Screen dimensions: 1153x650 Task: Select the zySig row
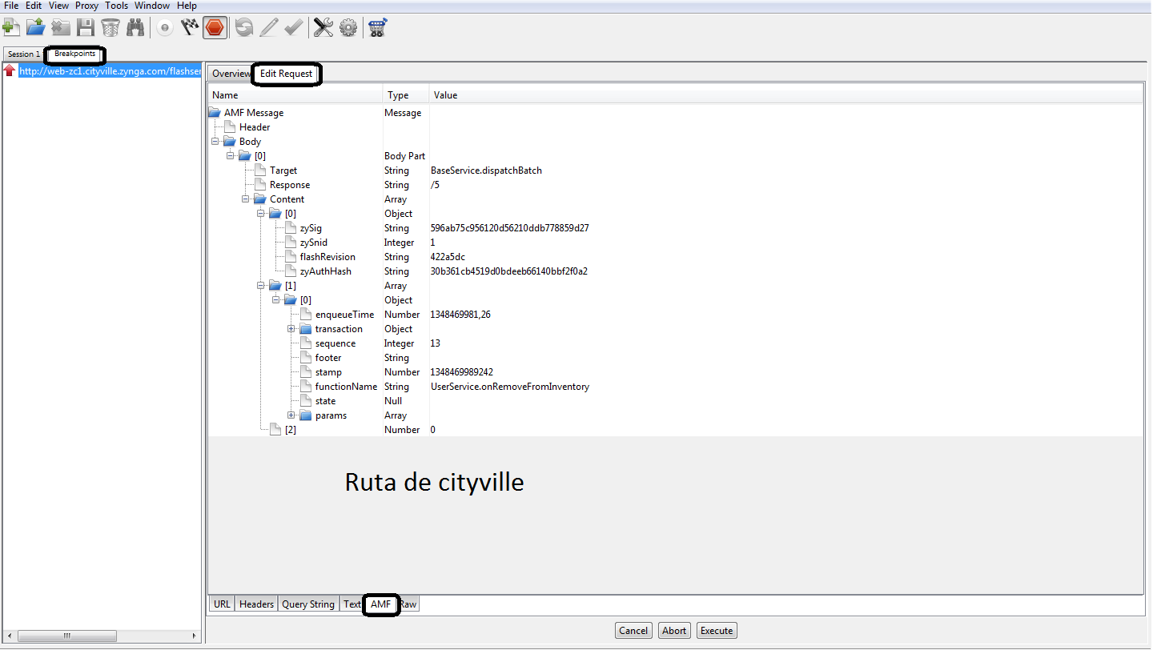(x=675, y=228)
